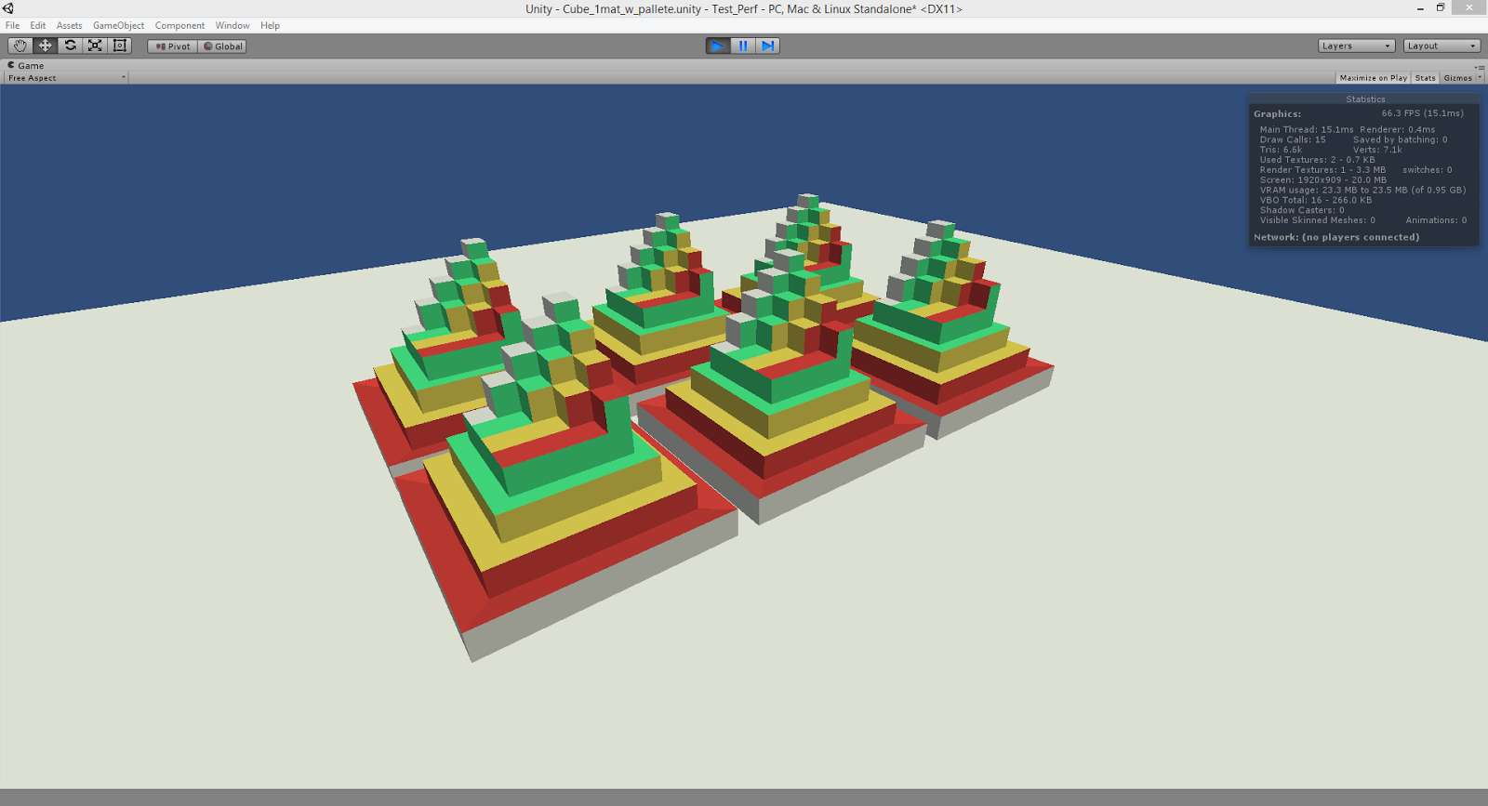
Task: Stop play mode with the Play button
Action: [718, 46]
